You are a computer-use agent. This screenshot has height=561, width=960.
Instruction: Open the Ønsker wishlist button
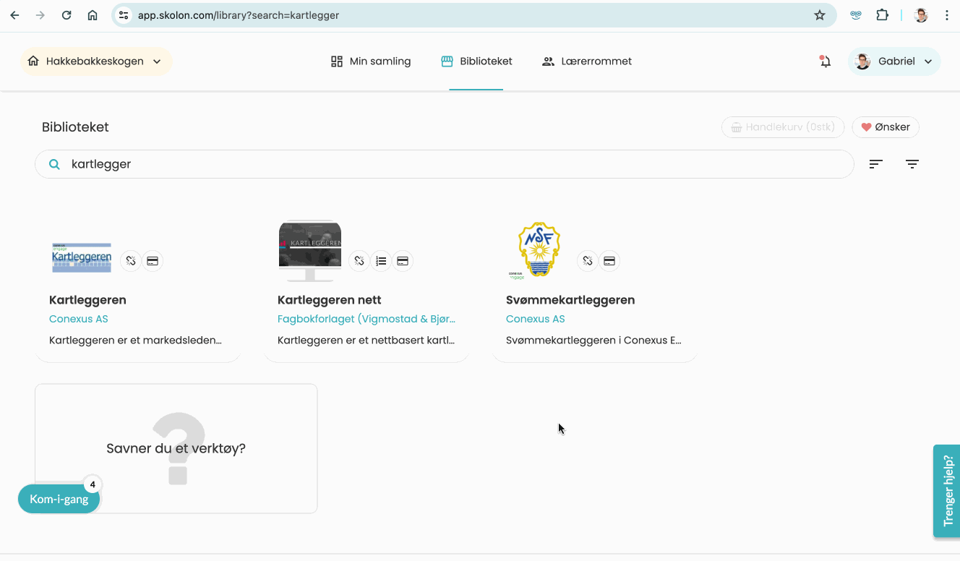click(886, 127)
